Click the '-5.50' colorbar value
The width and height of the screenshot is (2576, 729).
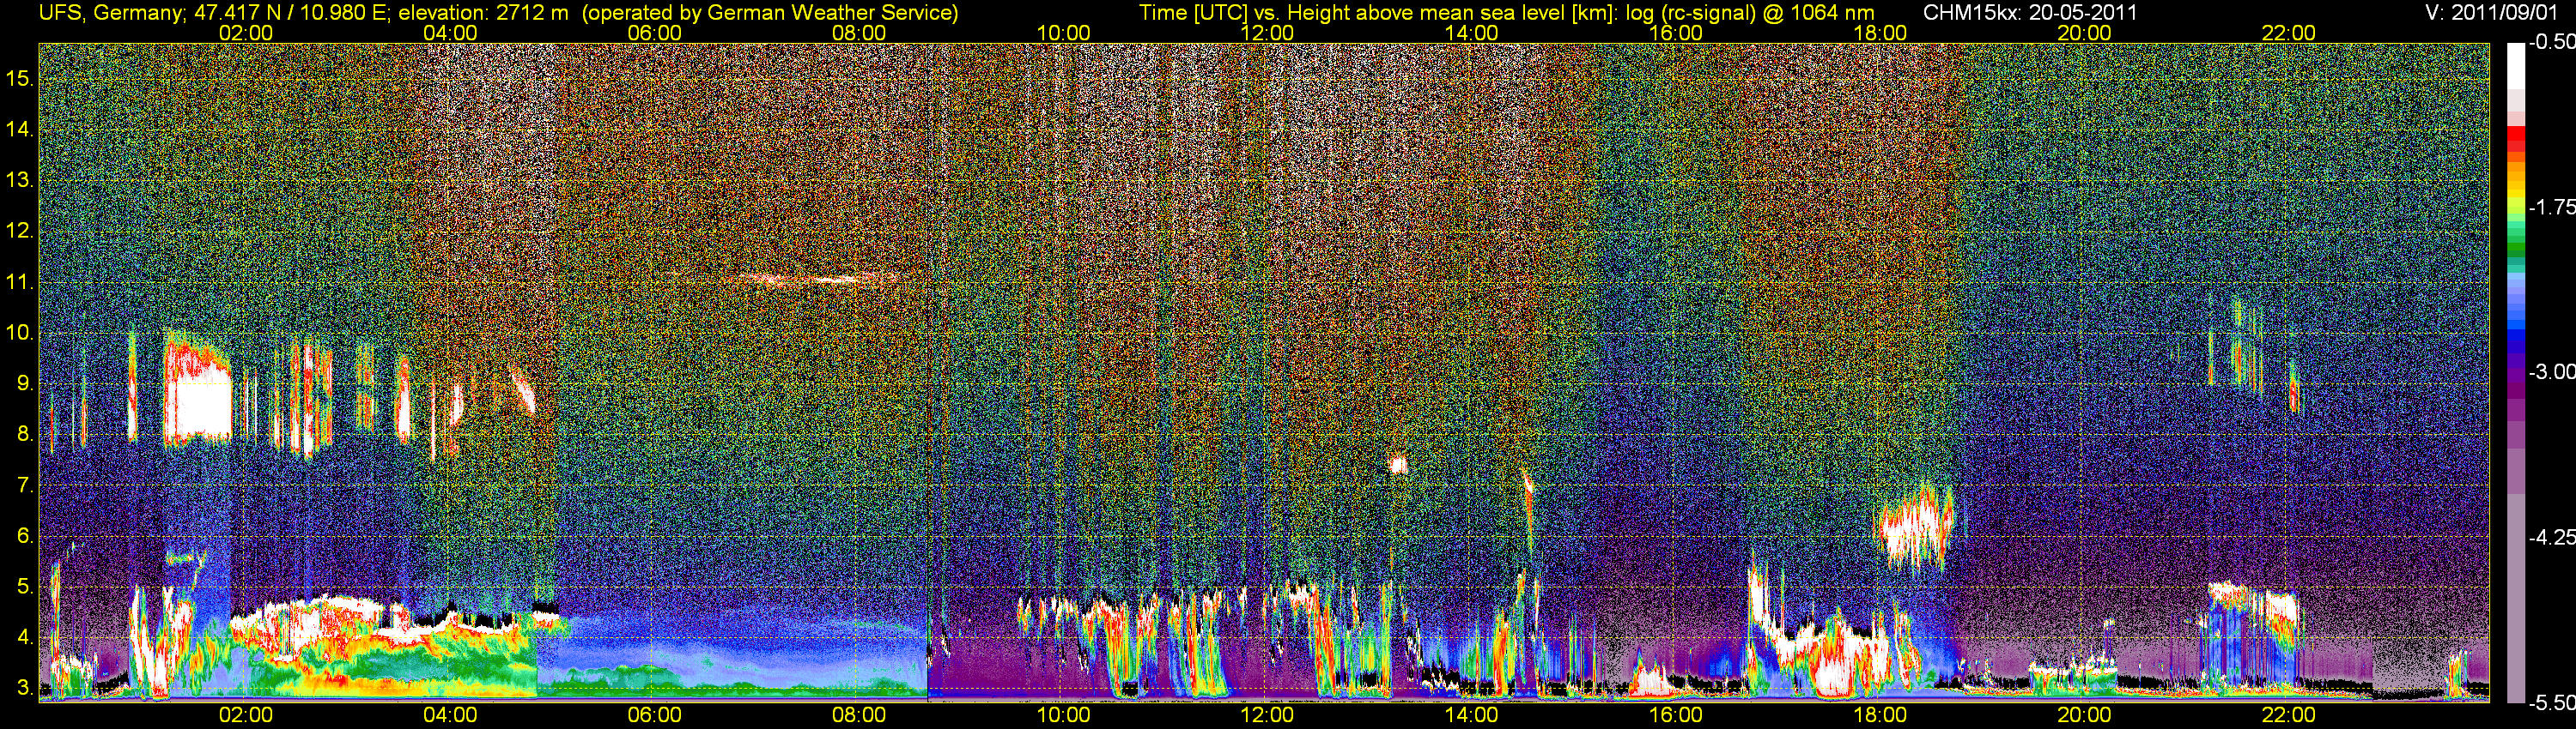(x=2551, y=703)
